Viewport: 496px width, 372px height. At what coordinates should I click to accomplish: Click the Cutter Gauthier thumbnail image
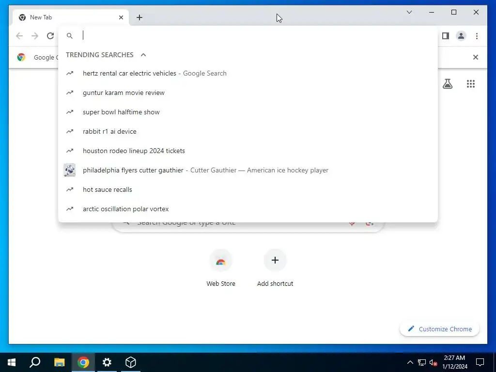(70, 170)
